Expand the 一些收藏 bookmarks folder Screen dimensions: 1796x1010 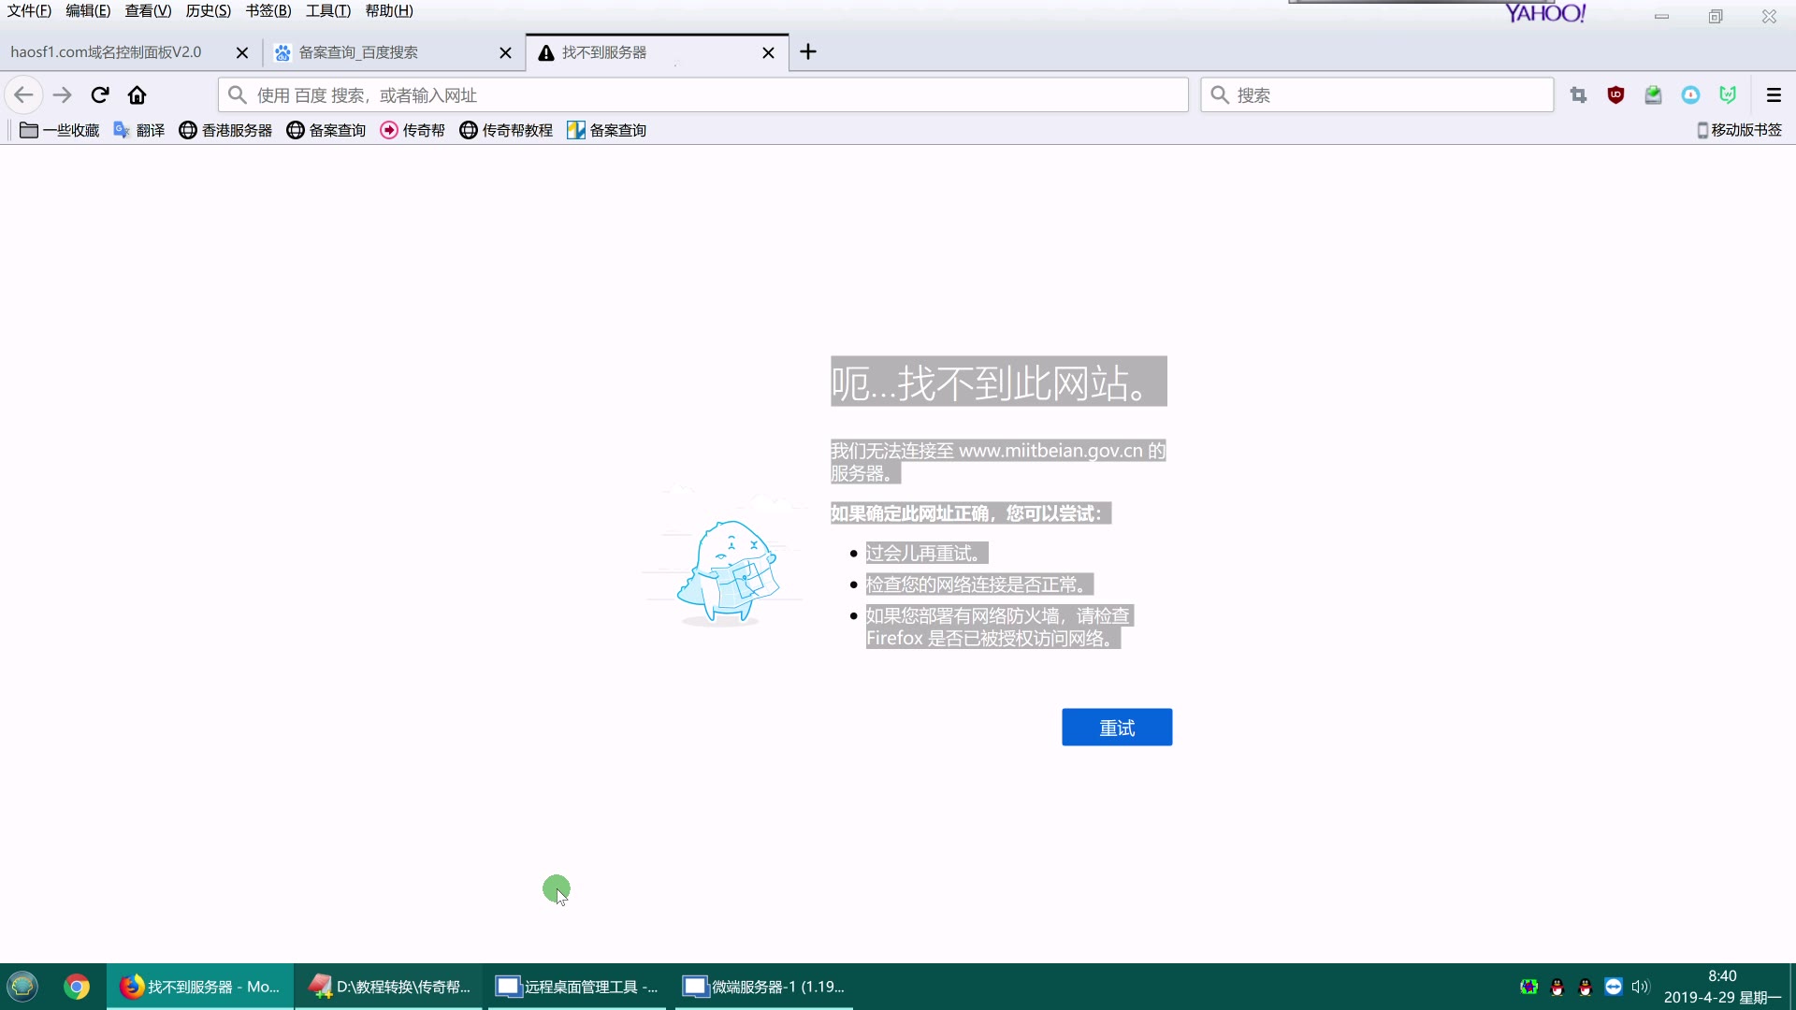(x=58, y=130)
